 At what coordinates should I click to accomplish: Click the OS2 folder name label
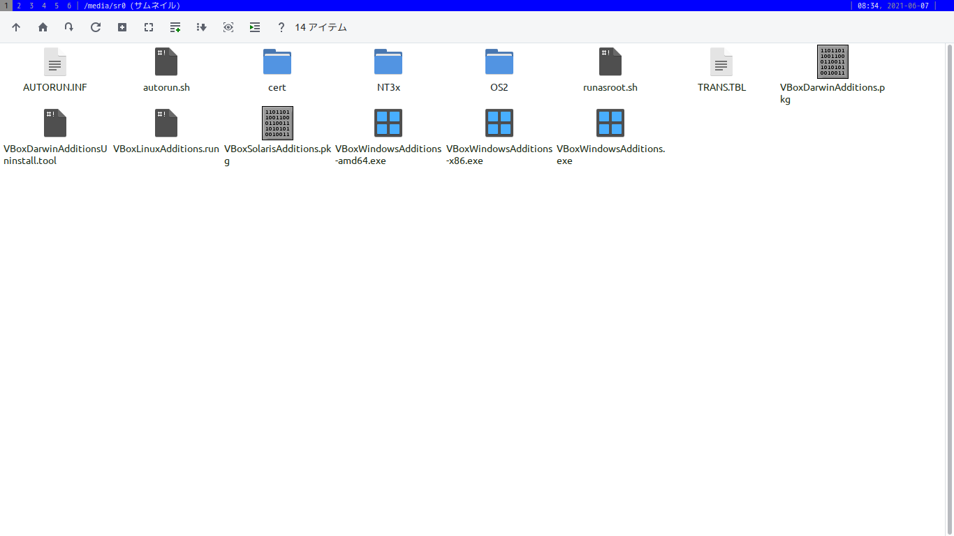pyautogui.click(x=499, y=88)
